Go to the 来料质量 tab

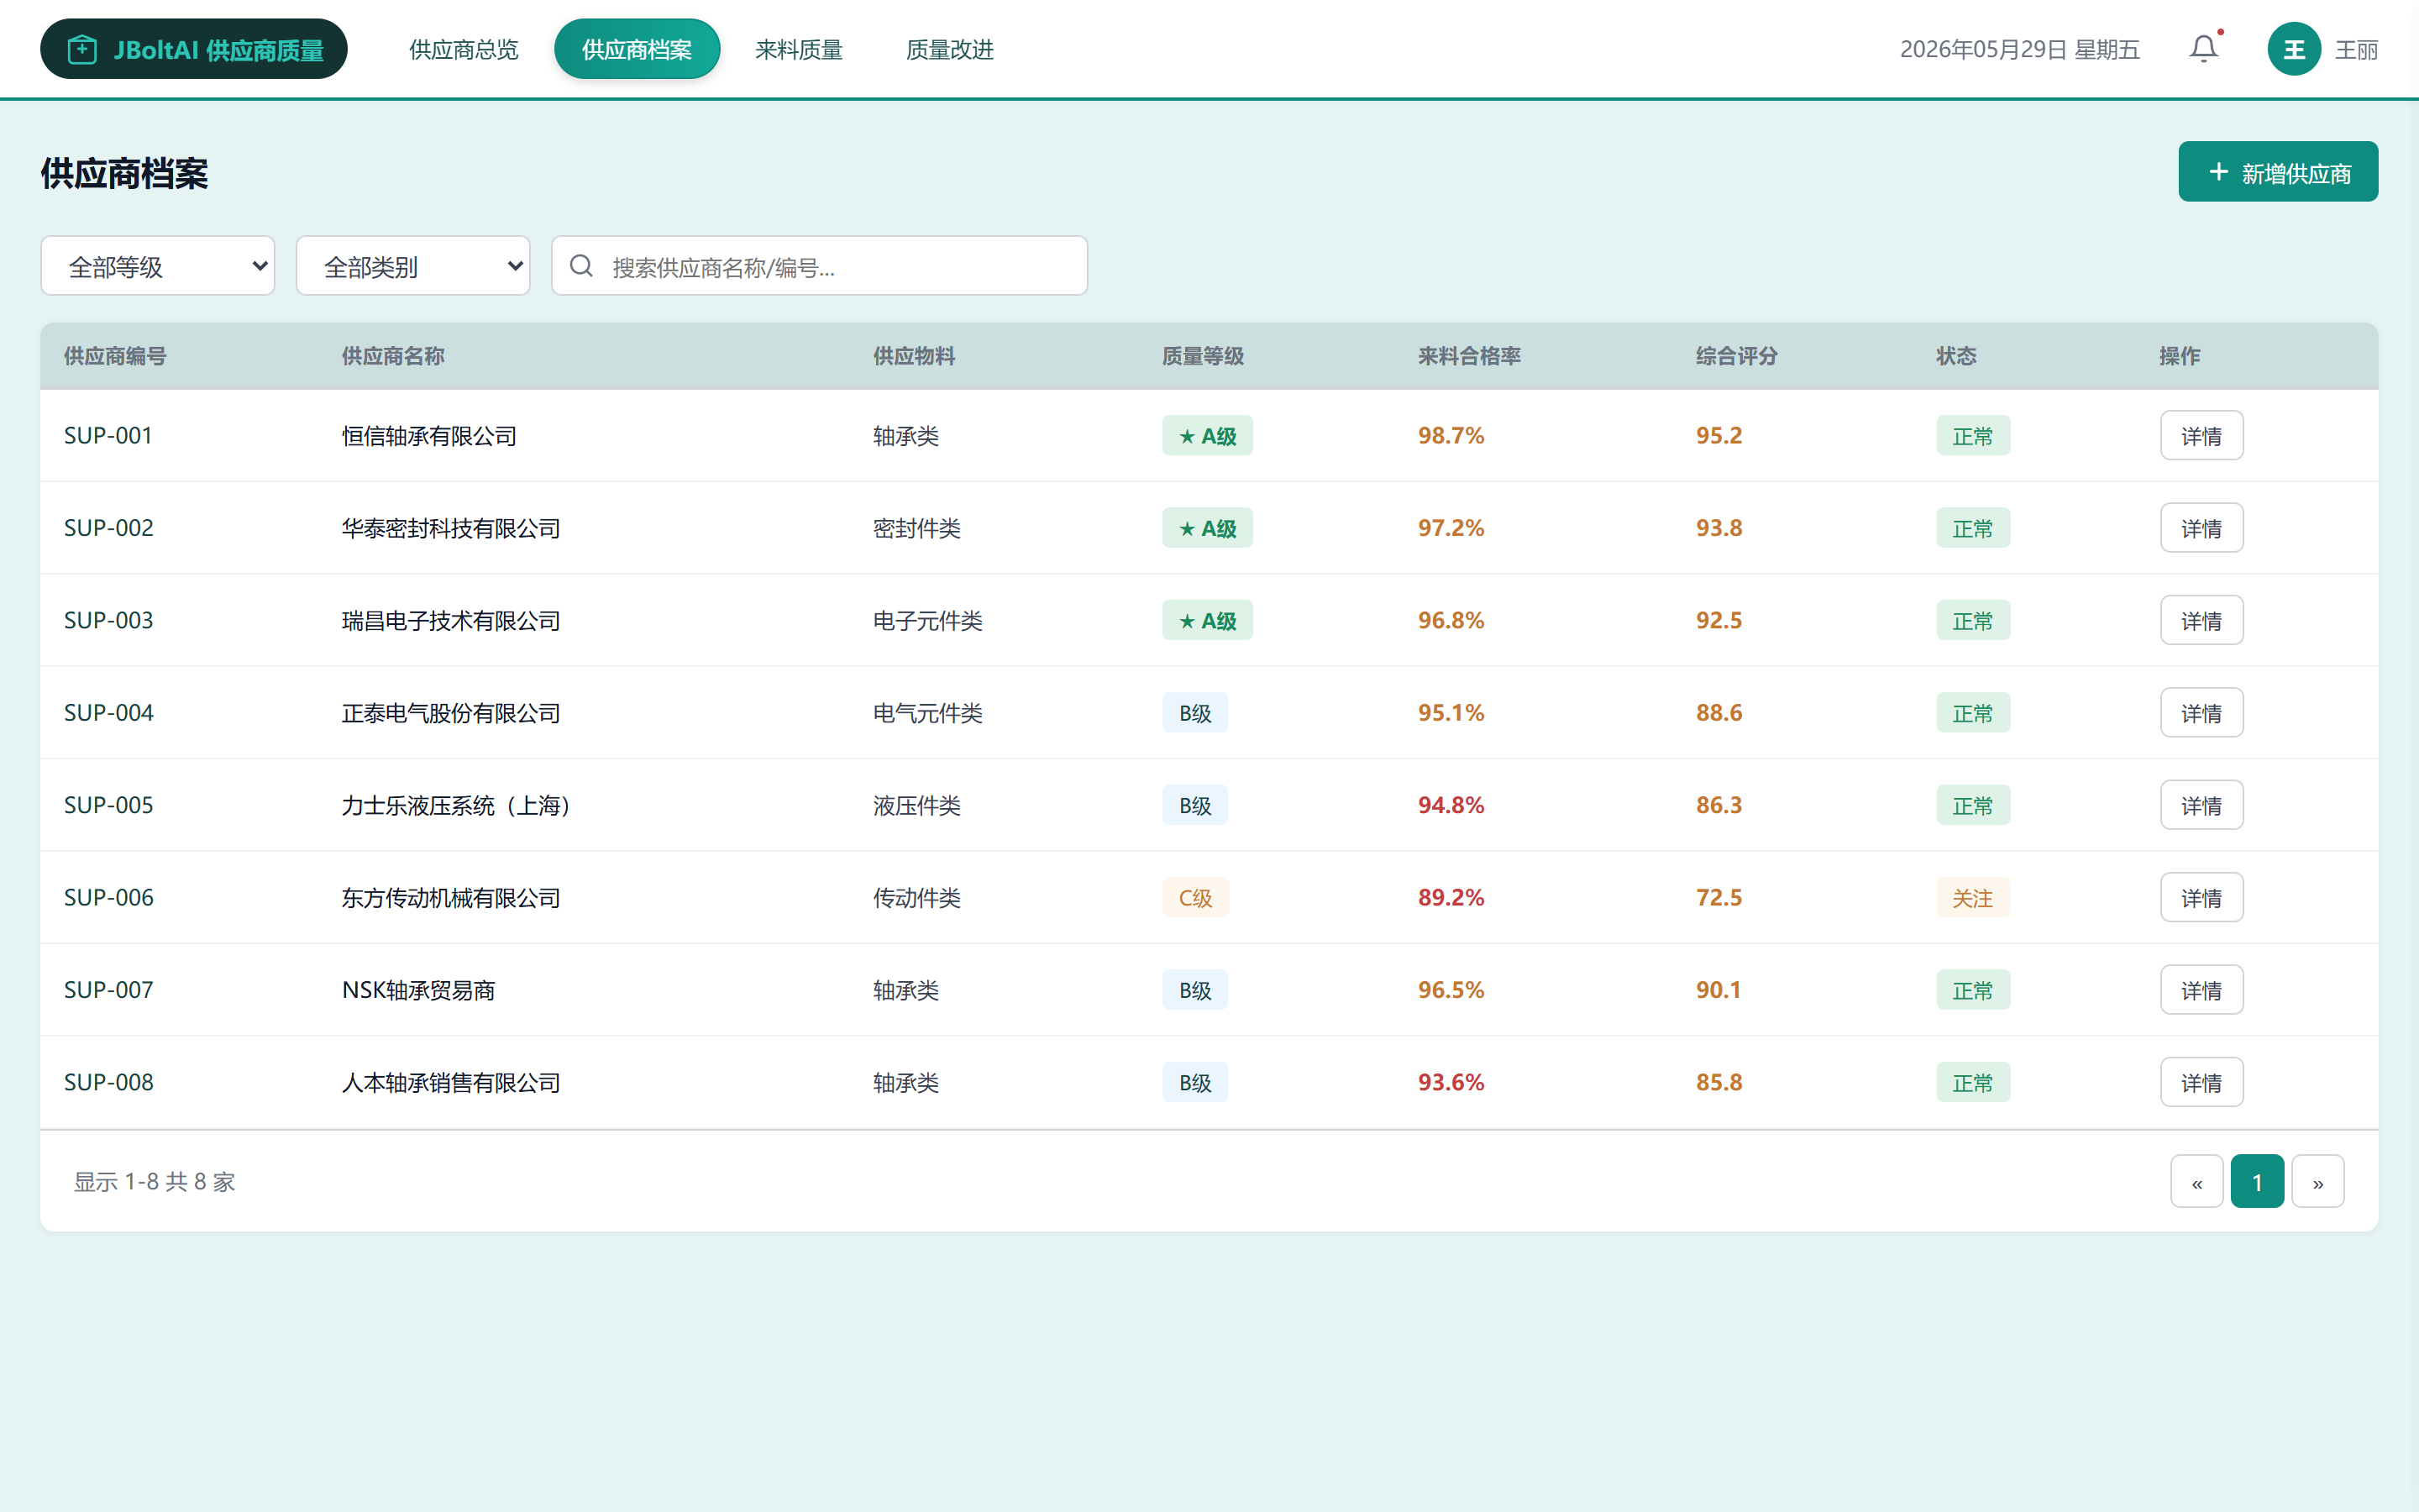click(x=799, y=49)
